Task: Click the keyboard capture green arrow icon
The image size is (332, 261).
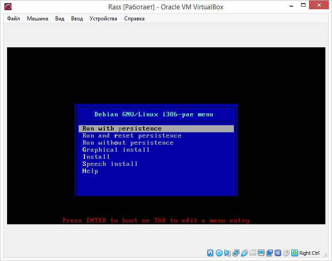Action: point(294,253)
